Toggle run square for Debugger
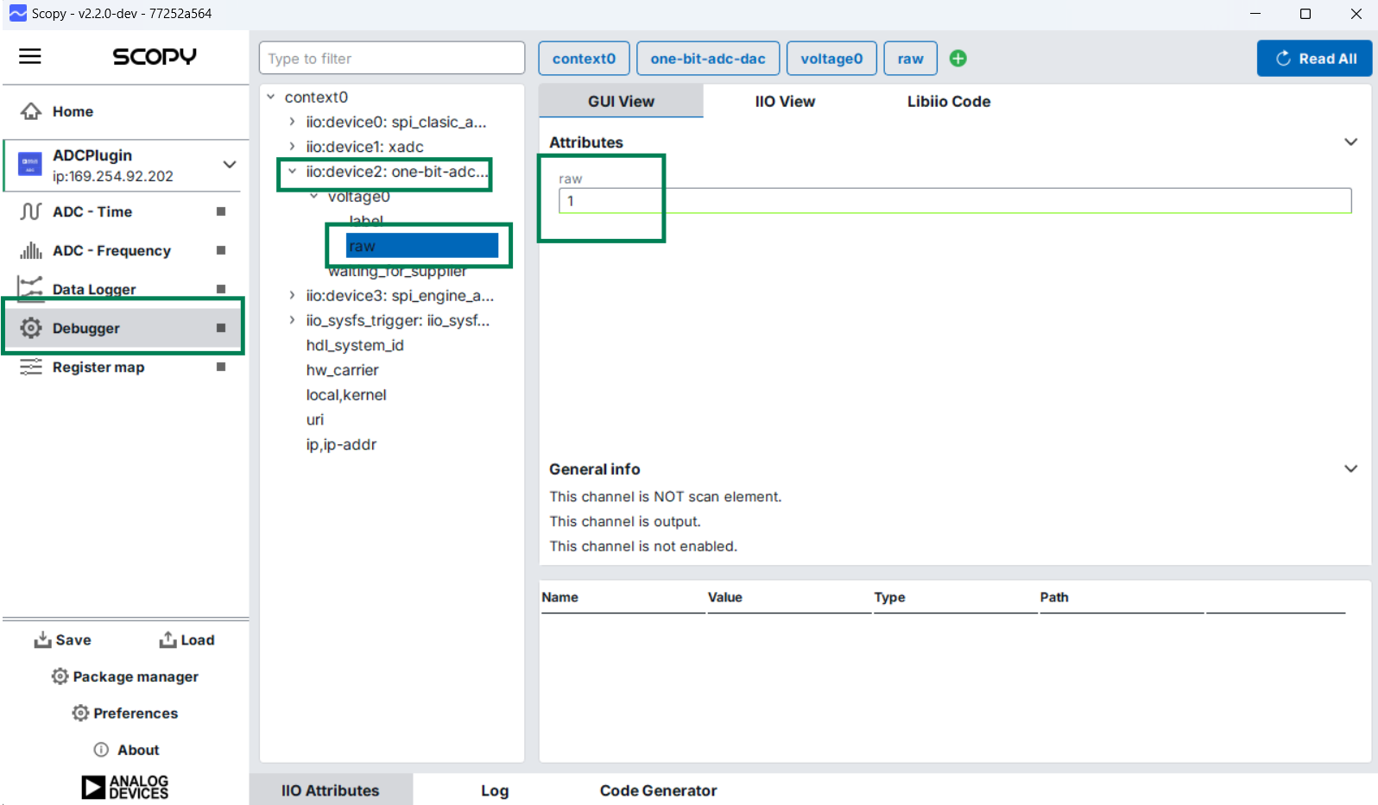 pyautogui.click(x=221, y=328)
